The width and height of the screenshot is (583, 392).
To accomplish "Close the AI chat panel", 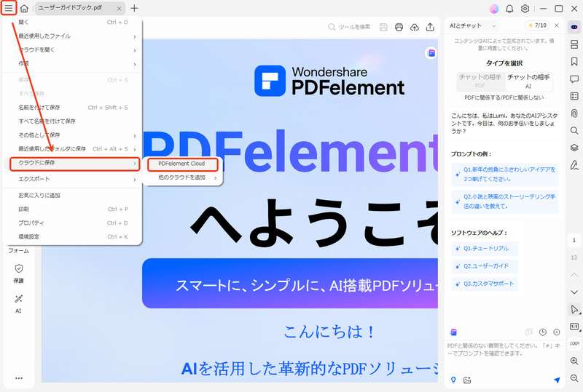I will pos(557,25).
